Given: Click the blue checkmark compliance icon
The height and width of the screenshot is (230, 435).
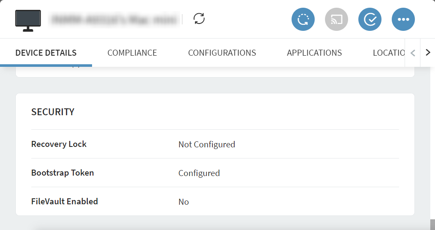Looking at the screenshot, I should pos(370,19).
